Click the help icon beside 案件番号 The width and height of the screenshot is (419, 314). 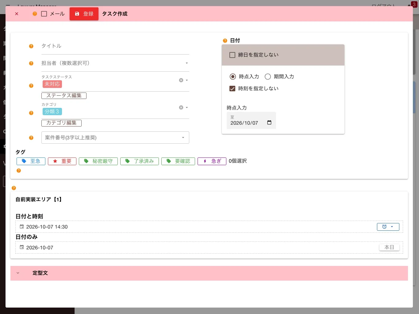coord(31,138)
